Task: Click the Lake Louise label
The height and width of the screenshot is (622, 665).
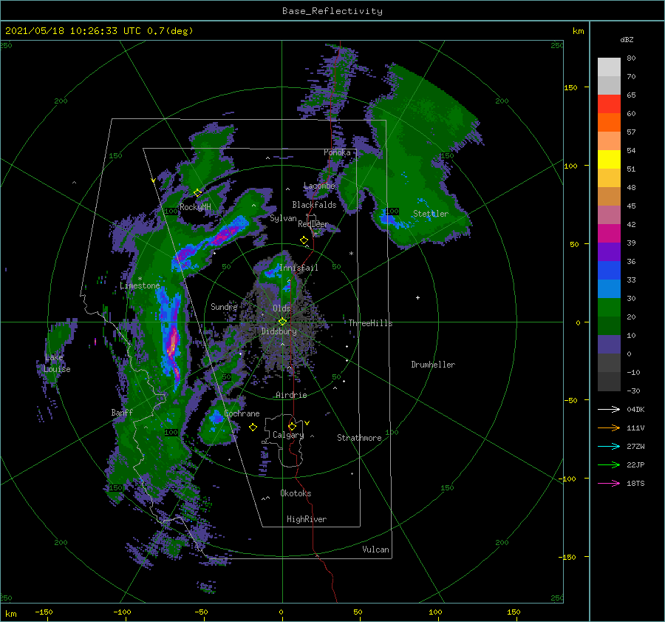Action: click(x=57, y=363)
